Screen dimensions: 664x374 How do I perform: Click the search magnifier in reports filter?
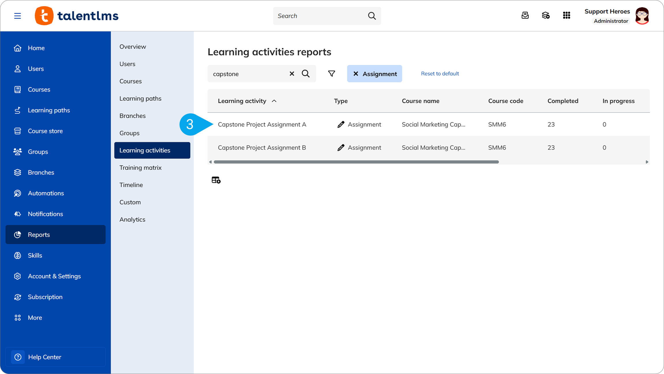tap(306, 74)
